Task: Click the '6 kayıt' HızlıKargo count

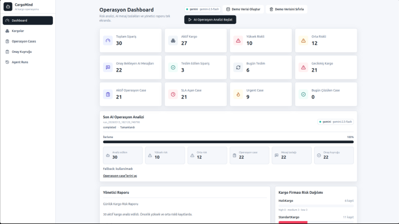Action: [349, 201]
